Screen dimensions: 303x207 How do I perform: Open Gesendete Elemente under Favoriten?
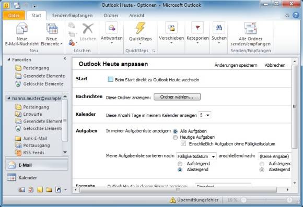tap(40, 76)
